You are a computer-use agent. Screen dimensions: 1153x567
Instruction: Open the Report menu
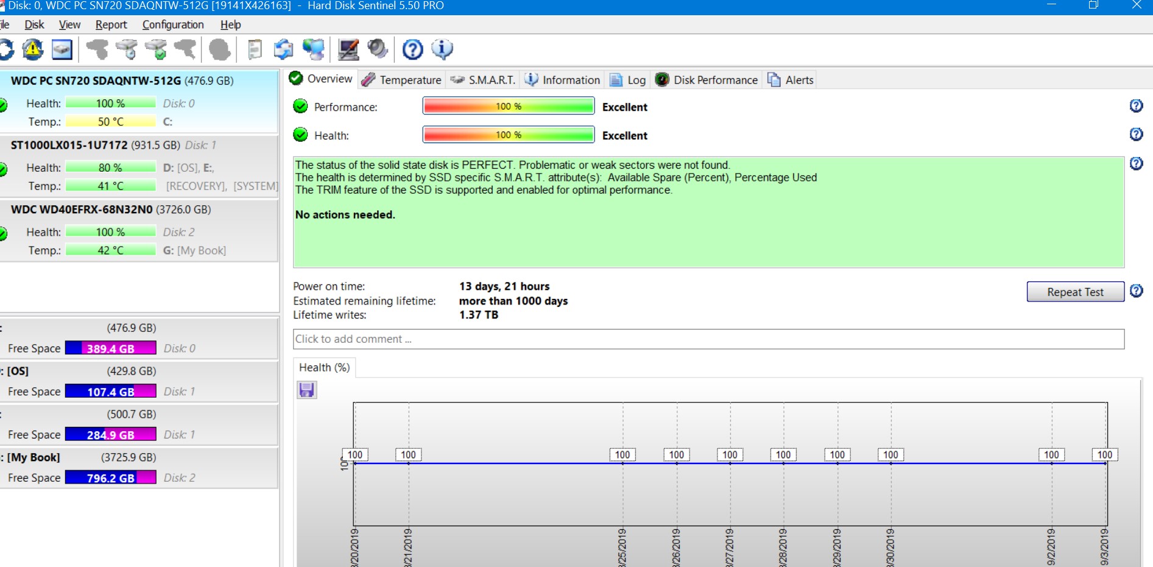click(111, 24)
